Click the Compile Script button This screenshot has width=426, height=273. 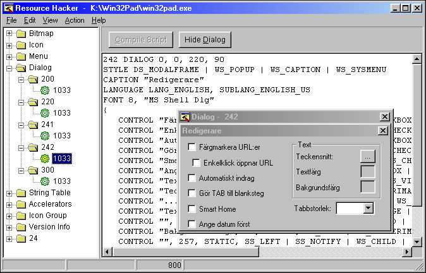click(x=141, y=40)
